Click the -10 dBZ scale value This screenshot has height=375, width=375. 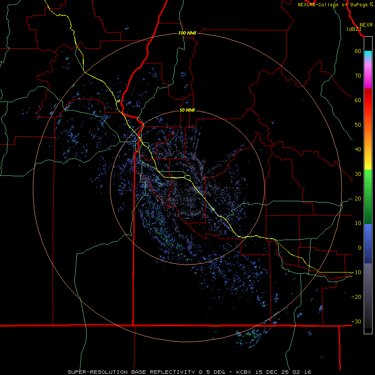click(356, 272)
